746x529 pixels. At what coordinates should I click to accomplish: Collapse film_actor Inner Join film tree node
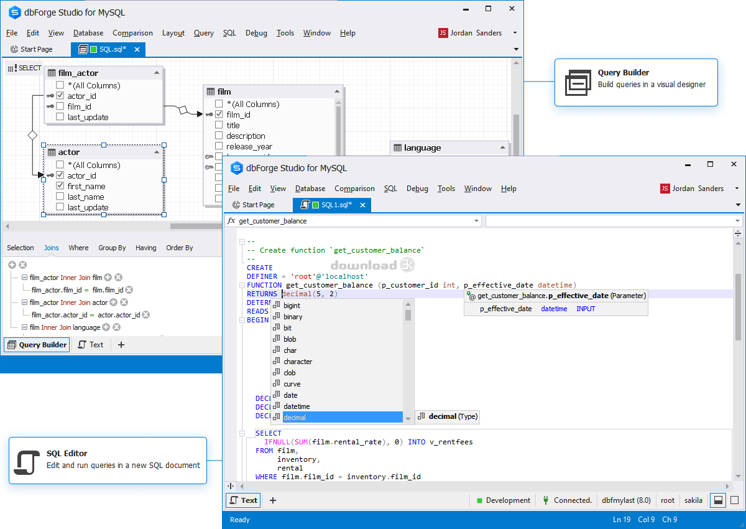(24, 278)
